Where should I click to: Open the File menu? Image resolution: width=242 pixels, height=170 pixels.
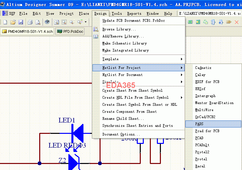23,14
